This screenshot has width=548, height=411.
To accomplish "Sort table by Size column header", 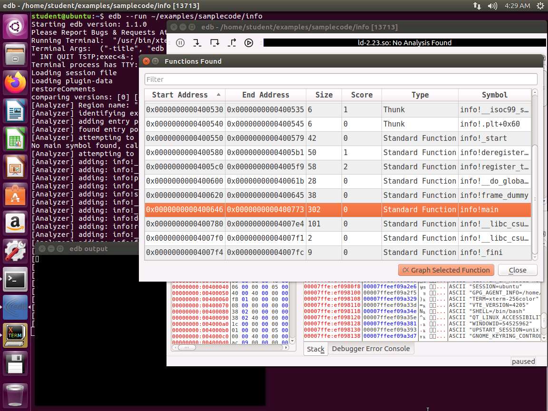I will coord(323,95).
